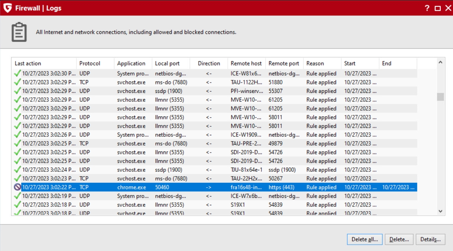Click the vertical scrollbar thumb of the log list
The width and height of the screenshot is (453, 251).
pos(440,97)
